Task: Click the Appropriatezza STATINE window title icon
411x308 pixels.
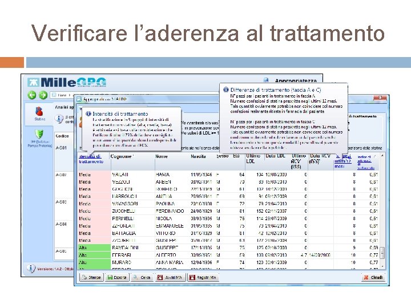Action: [79, 99]
